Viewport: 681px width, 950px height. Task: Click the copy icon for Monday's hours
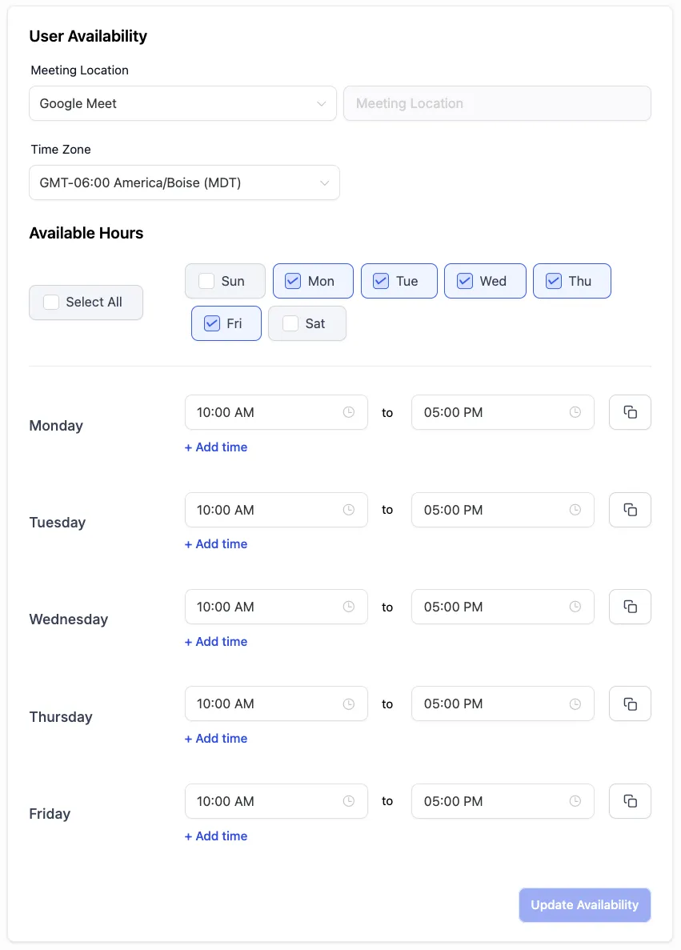click(630, 412)
